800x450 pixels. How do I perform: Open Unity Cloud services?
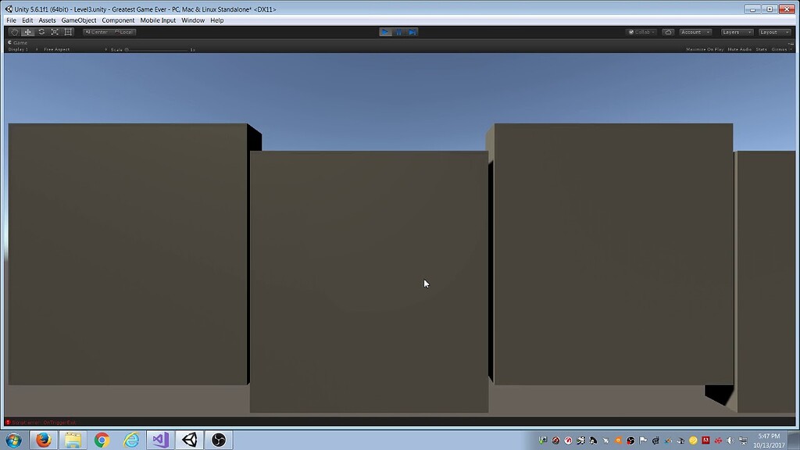[x=668, y=32]
